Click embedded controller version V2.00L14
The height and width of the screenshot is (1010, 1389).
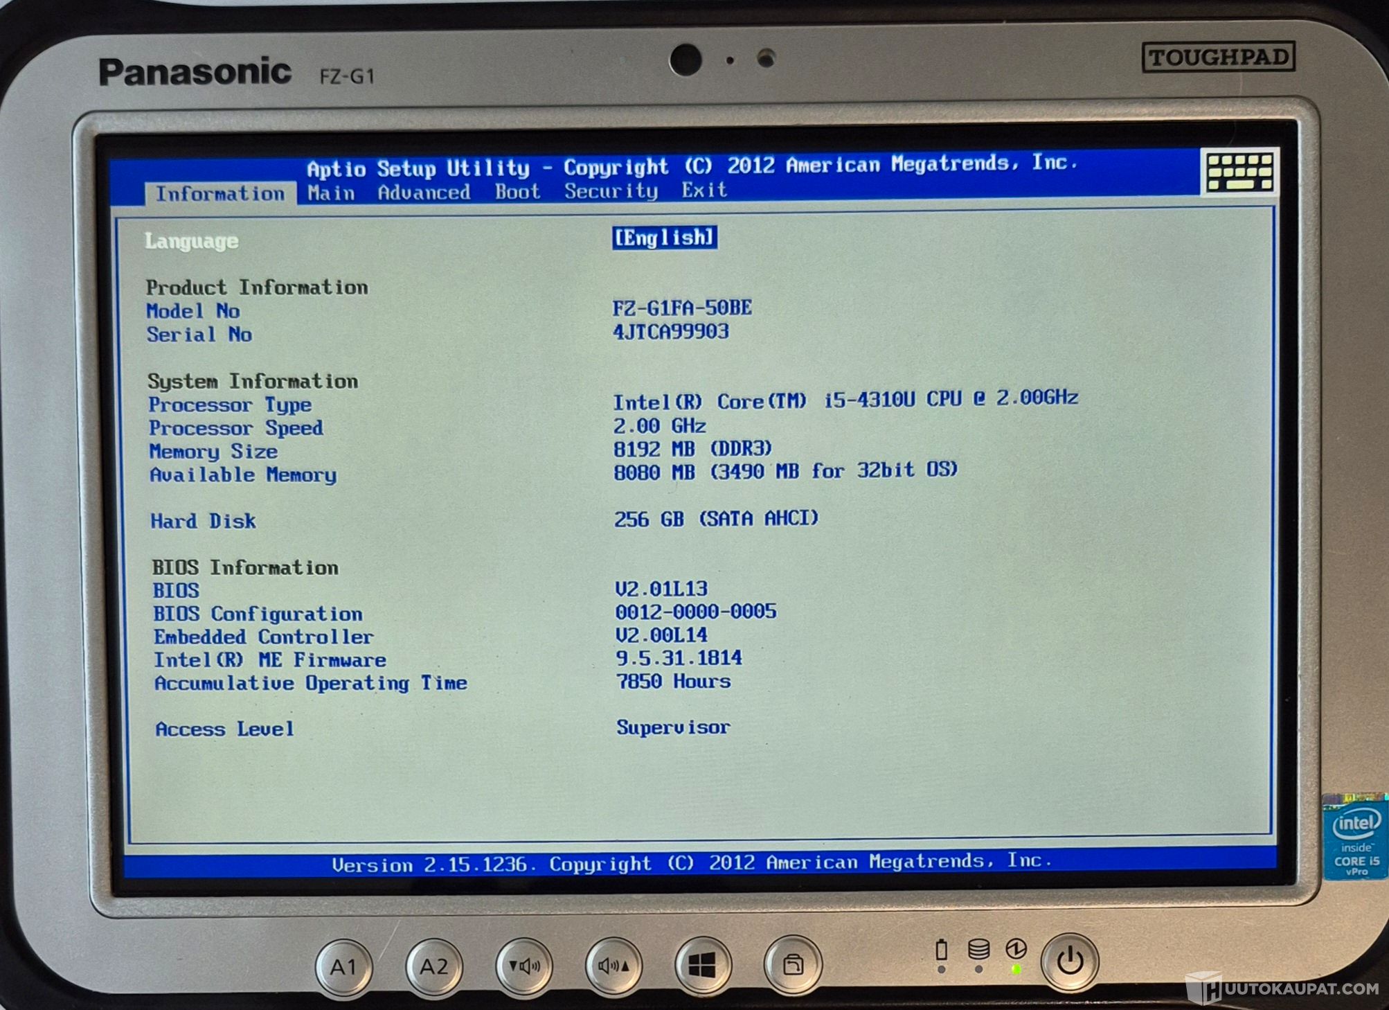[x=661, y=635]
